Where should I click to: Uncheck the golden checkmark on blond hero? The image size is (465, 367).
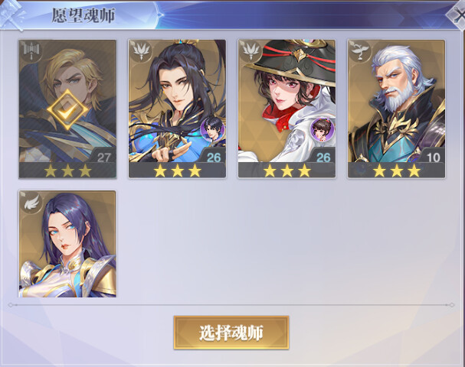pos(67,110)
